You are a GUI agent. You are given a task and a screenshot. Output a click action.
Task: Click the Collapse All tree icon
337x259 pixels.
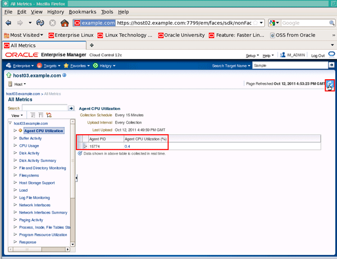click(41, 115)
